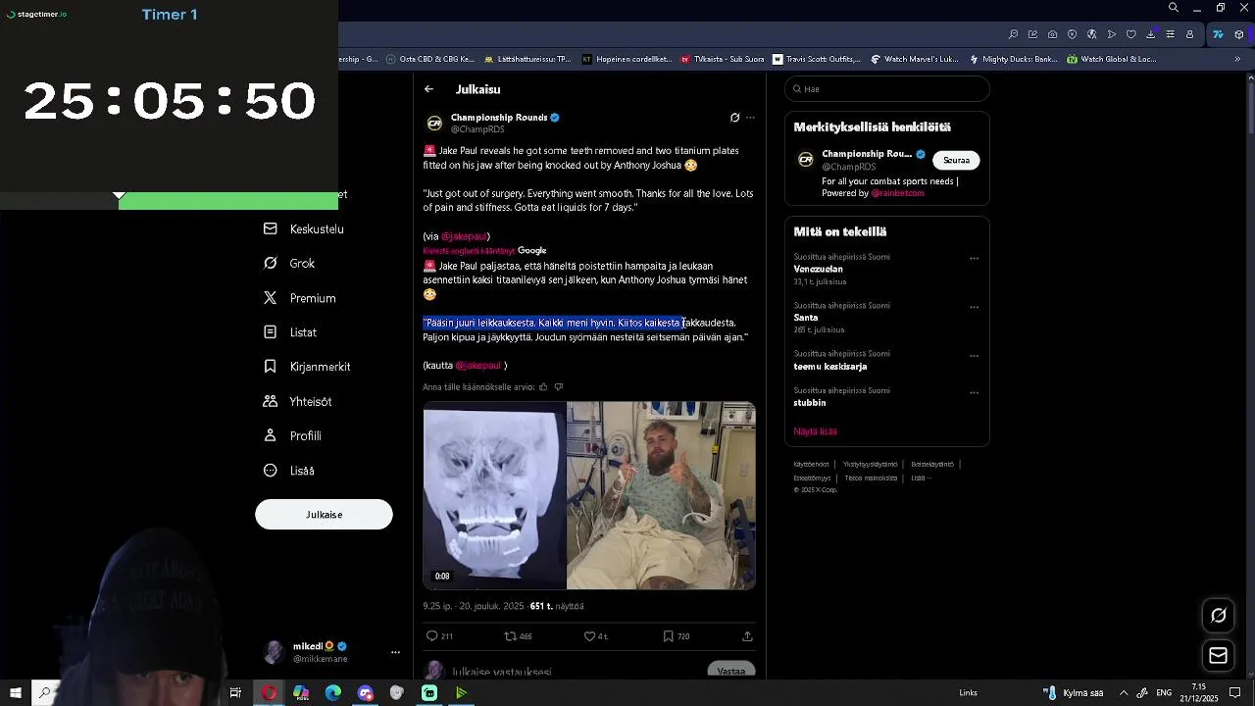
Task: Open the @jakepaul mention in original text
Action: pyautogui.click(x=464, y=236)
